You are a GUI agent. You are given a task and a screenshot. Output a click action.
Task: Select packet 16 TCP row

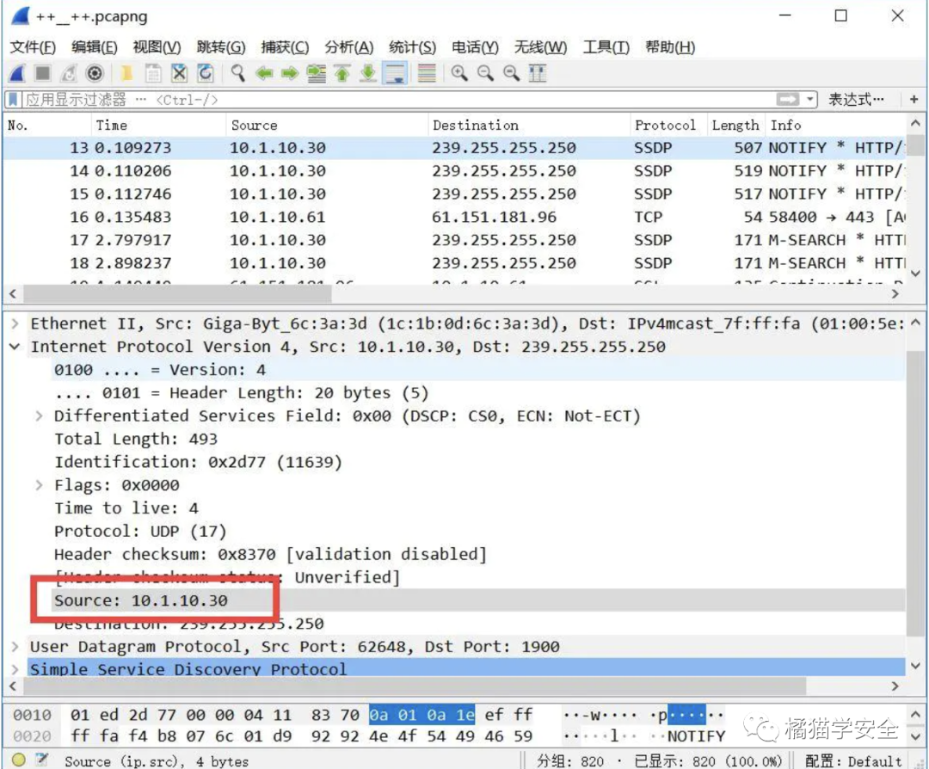pyautogui.click(x=455, y=217)
